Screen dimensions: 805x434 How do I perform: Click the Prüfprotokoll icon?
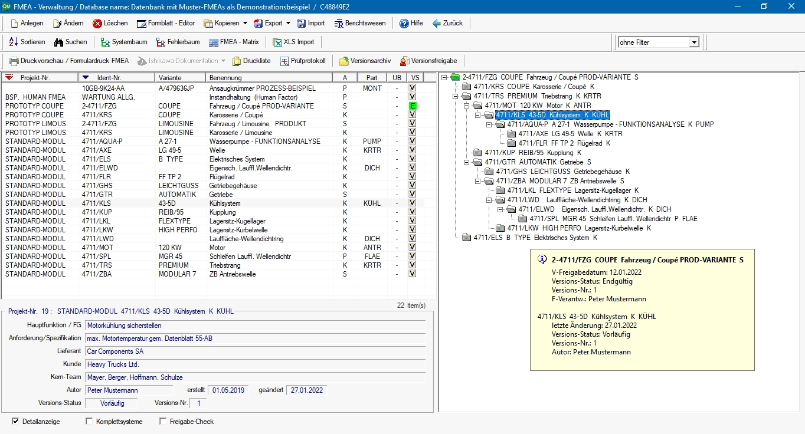tap(284, 61)
